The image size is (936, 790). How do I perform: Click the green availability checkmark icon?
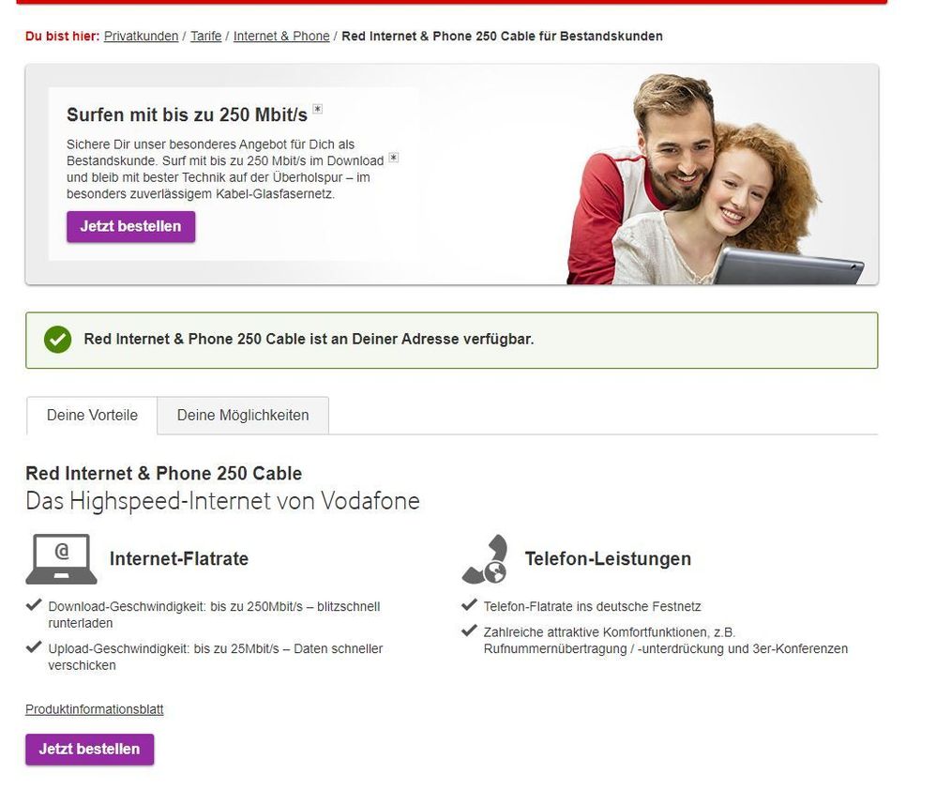click(x=57, y=340)
